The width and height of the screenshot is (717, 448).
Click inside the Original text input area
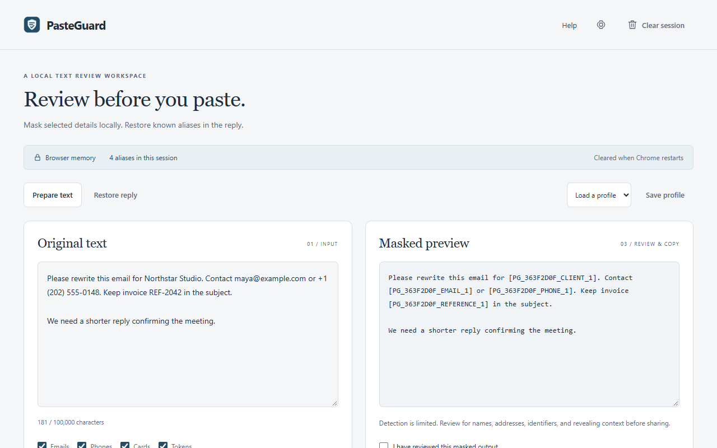188,334
